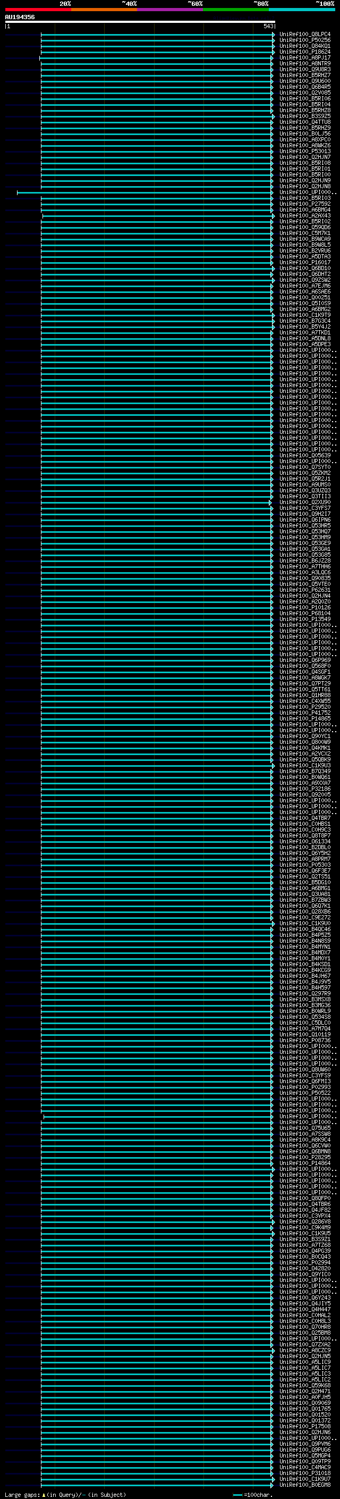Select the UniRef100_B9WCA9 label

pyautogui.click(x=304, y=239)
